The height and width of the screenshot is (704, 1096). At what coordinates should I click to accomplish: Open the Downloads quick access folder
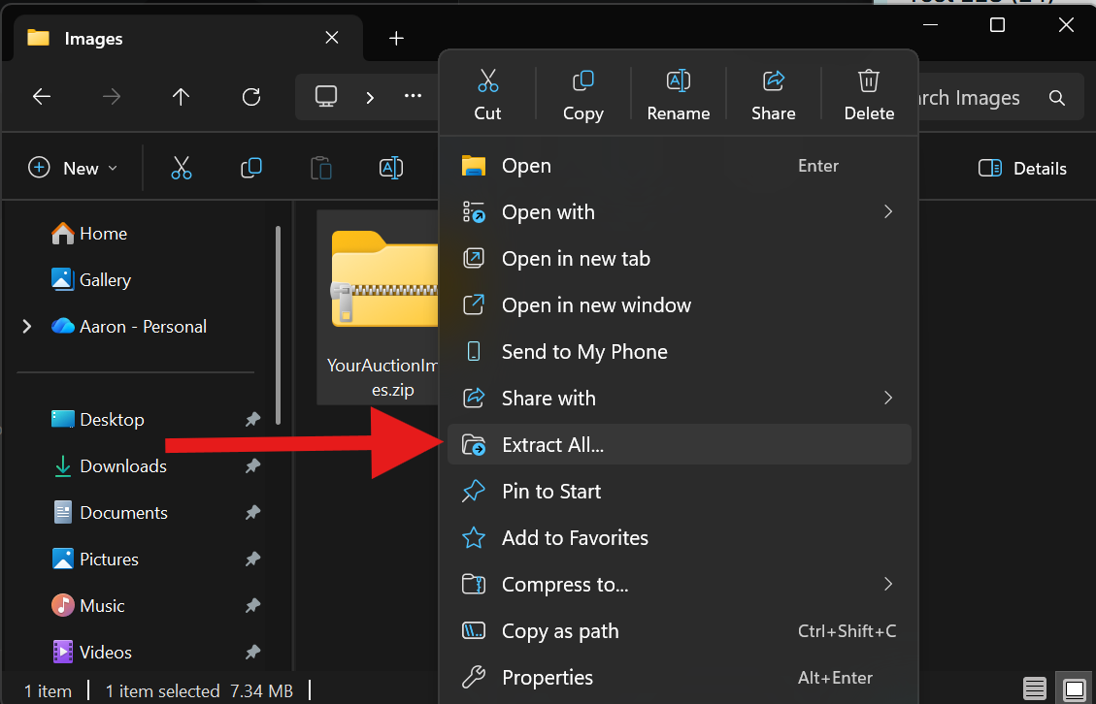[x=109, y=465]
